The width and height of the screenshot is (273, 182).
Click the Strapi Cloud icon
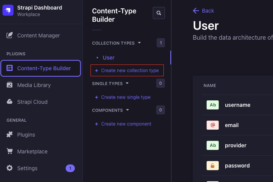pyautogui.click(x=10, y=101)
